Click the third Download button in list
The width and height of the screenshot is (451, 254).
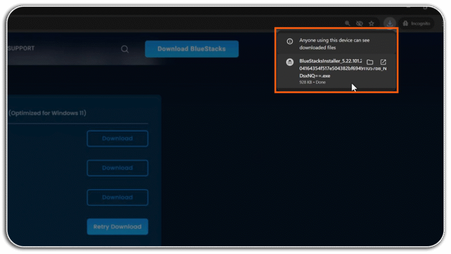(117, 197)
